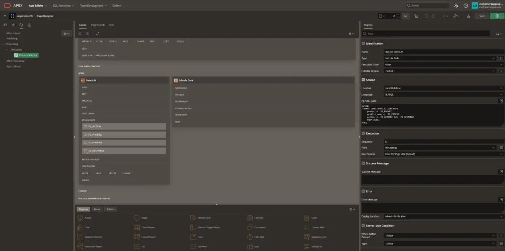Collapse the Processing tree node
The height and width of the screenshot is (251, 505).
tap(3, 44)
